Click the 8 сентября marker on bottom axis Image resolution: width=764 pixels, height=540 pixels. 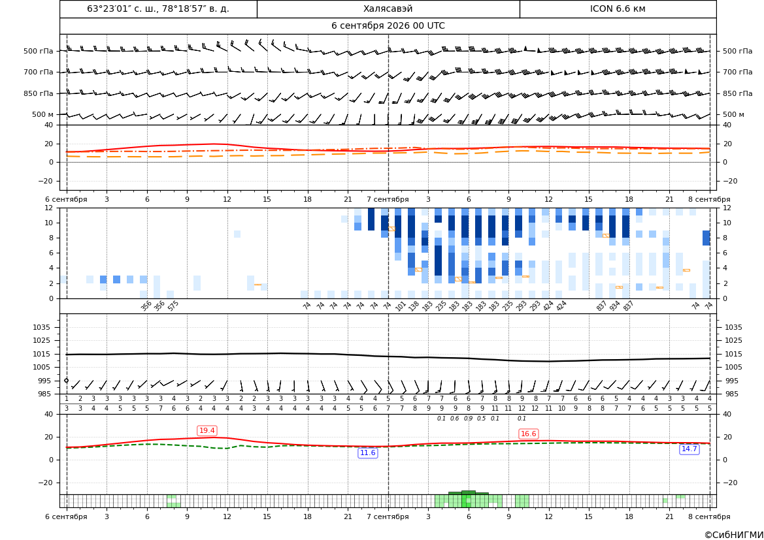tap(709, 516)
